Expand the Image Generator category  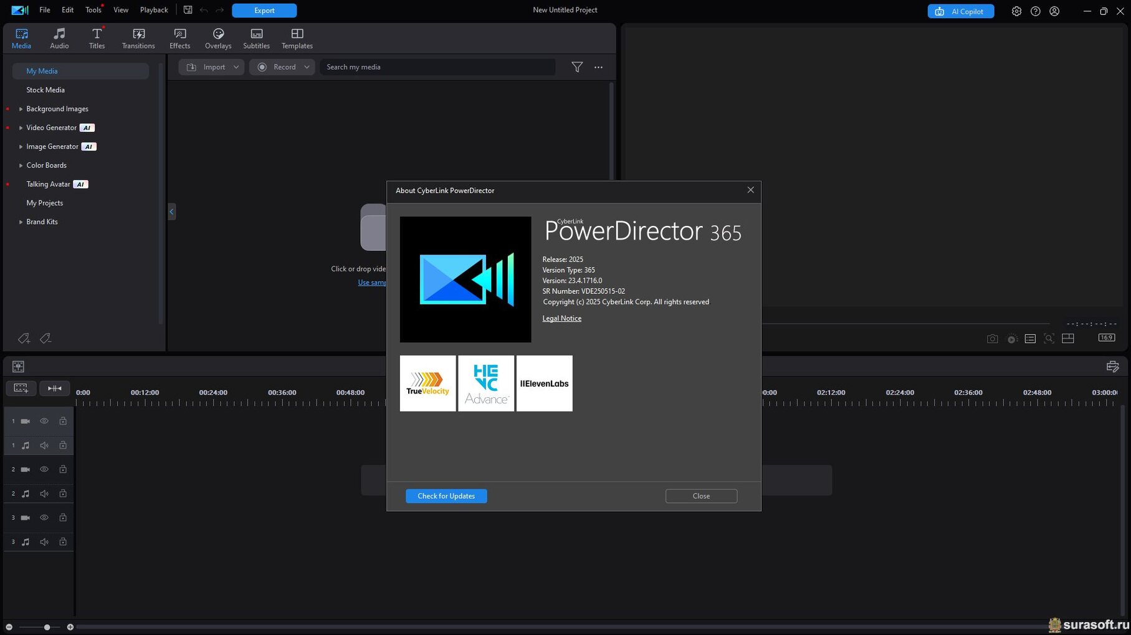[x=21, y=147]
